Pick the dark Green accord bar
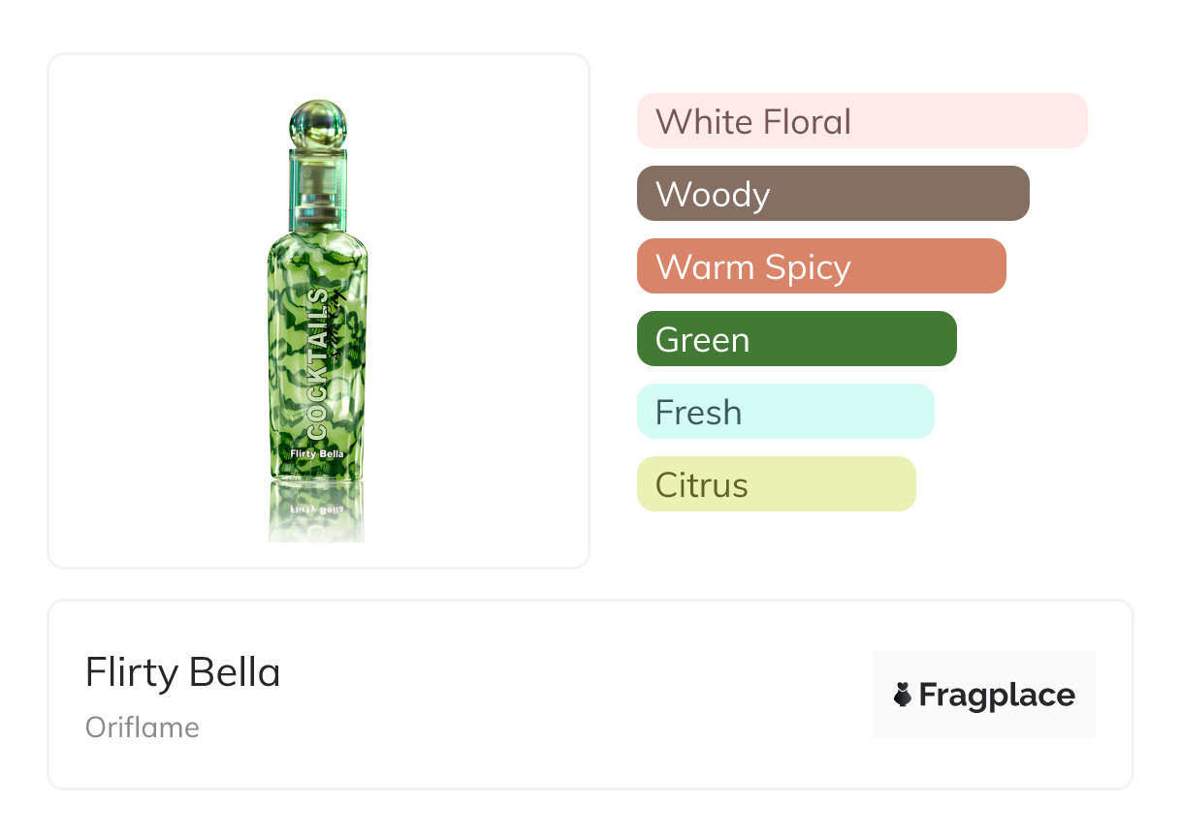Image resolution: width=1181 pixels, height=837 pixels. [x=796, y=339]
